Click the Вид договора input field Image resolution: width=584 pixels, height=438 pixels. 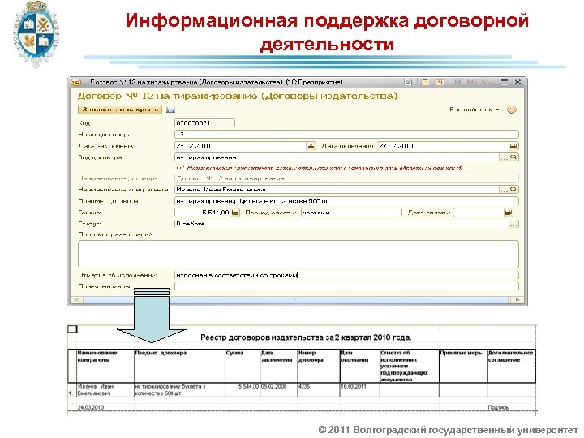point(337,157)
